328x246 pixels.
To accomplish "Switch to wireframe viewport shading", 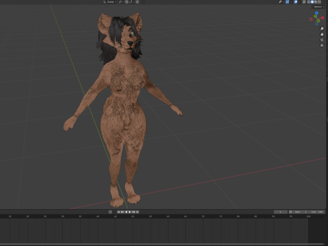I will [309, 2].
